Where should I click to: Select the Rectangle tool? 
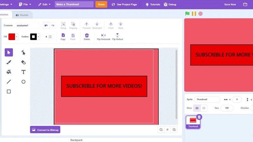[9, 92]
